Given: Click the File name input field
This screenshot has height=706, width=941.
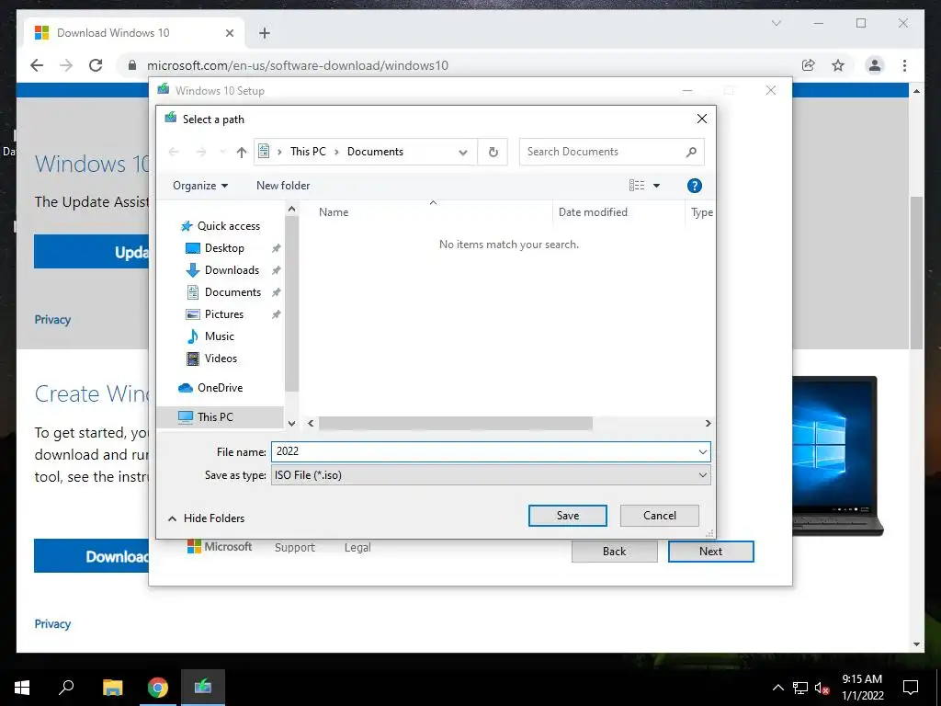Looking at the screenshot, I should [483, 451].
